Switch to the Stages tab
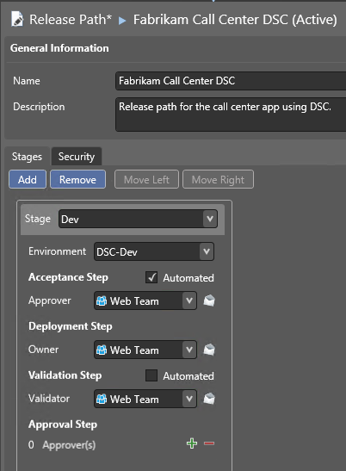 [27, 157]
